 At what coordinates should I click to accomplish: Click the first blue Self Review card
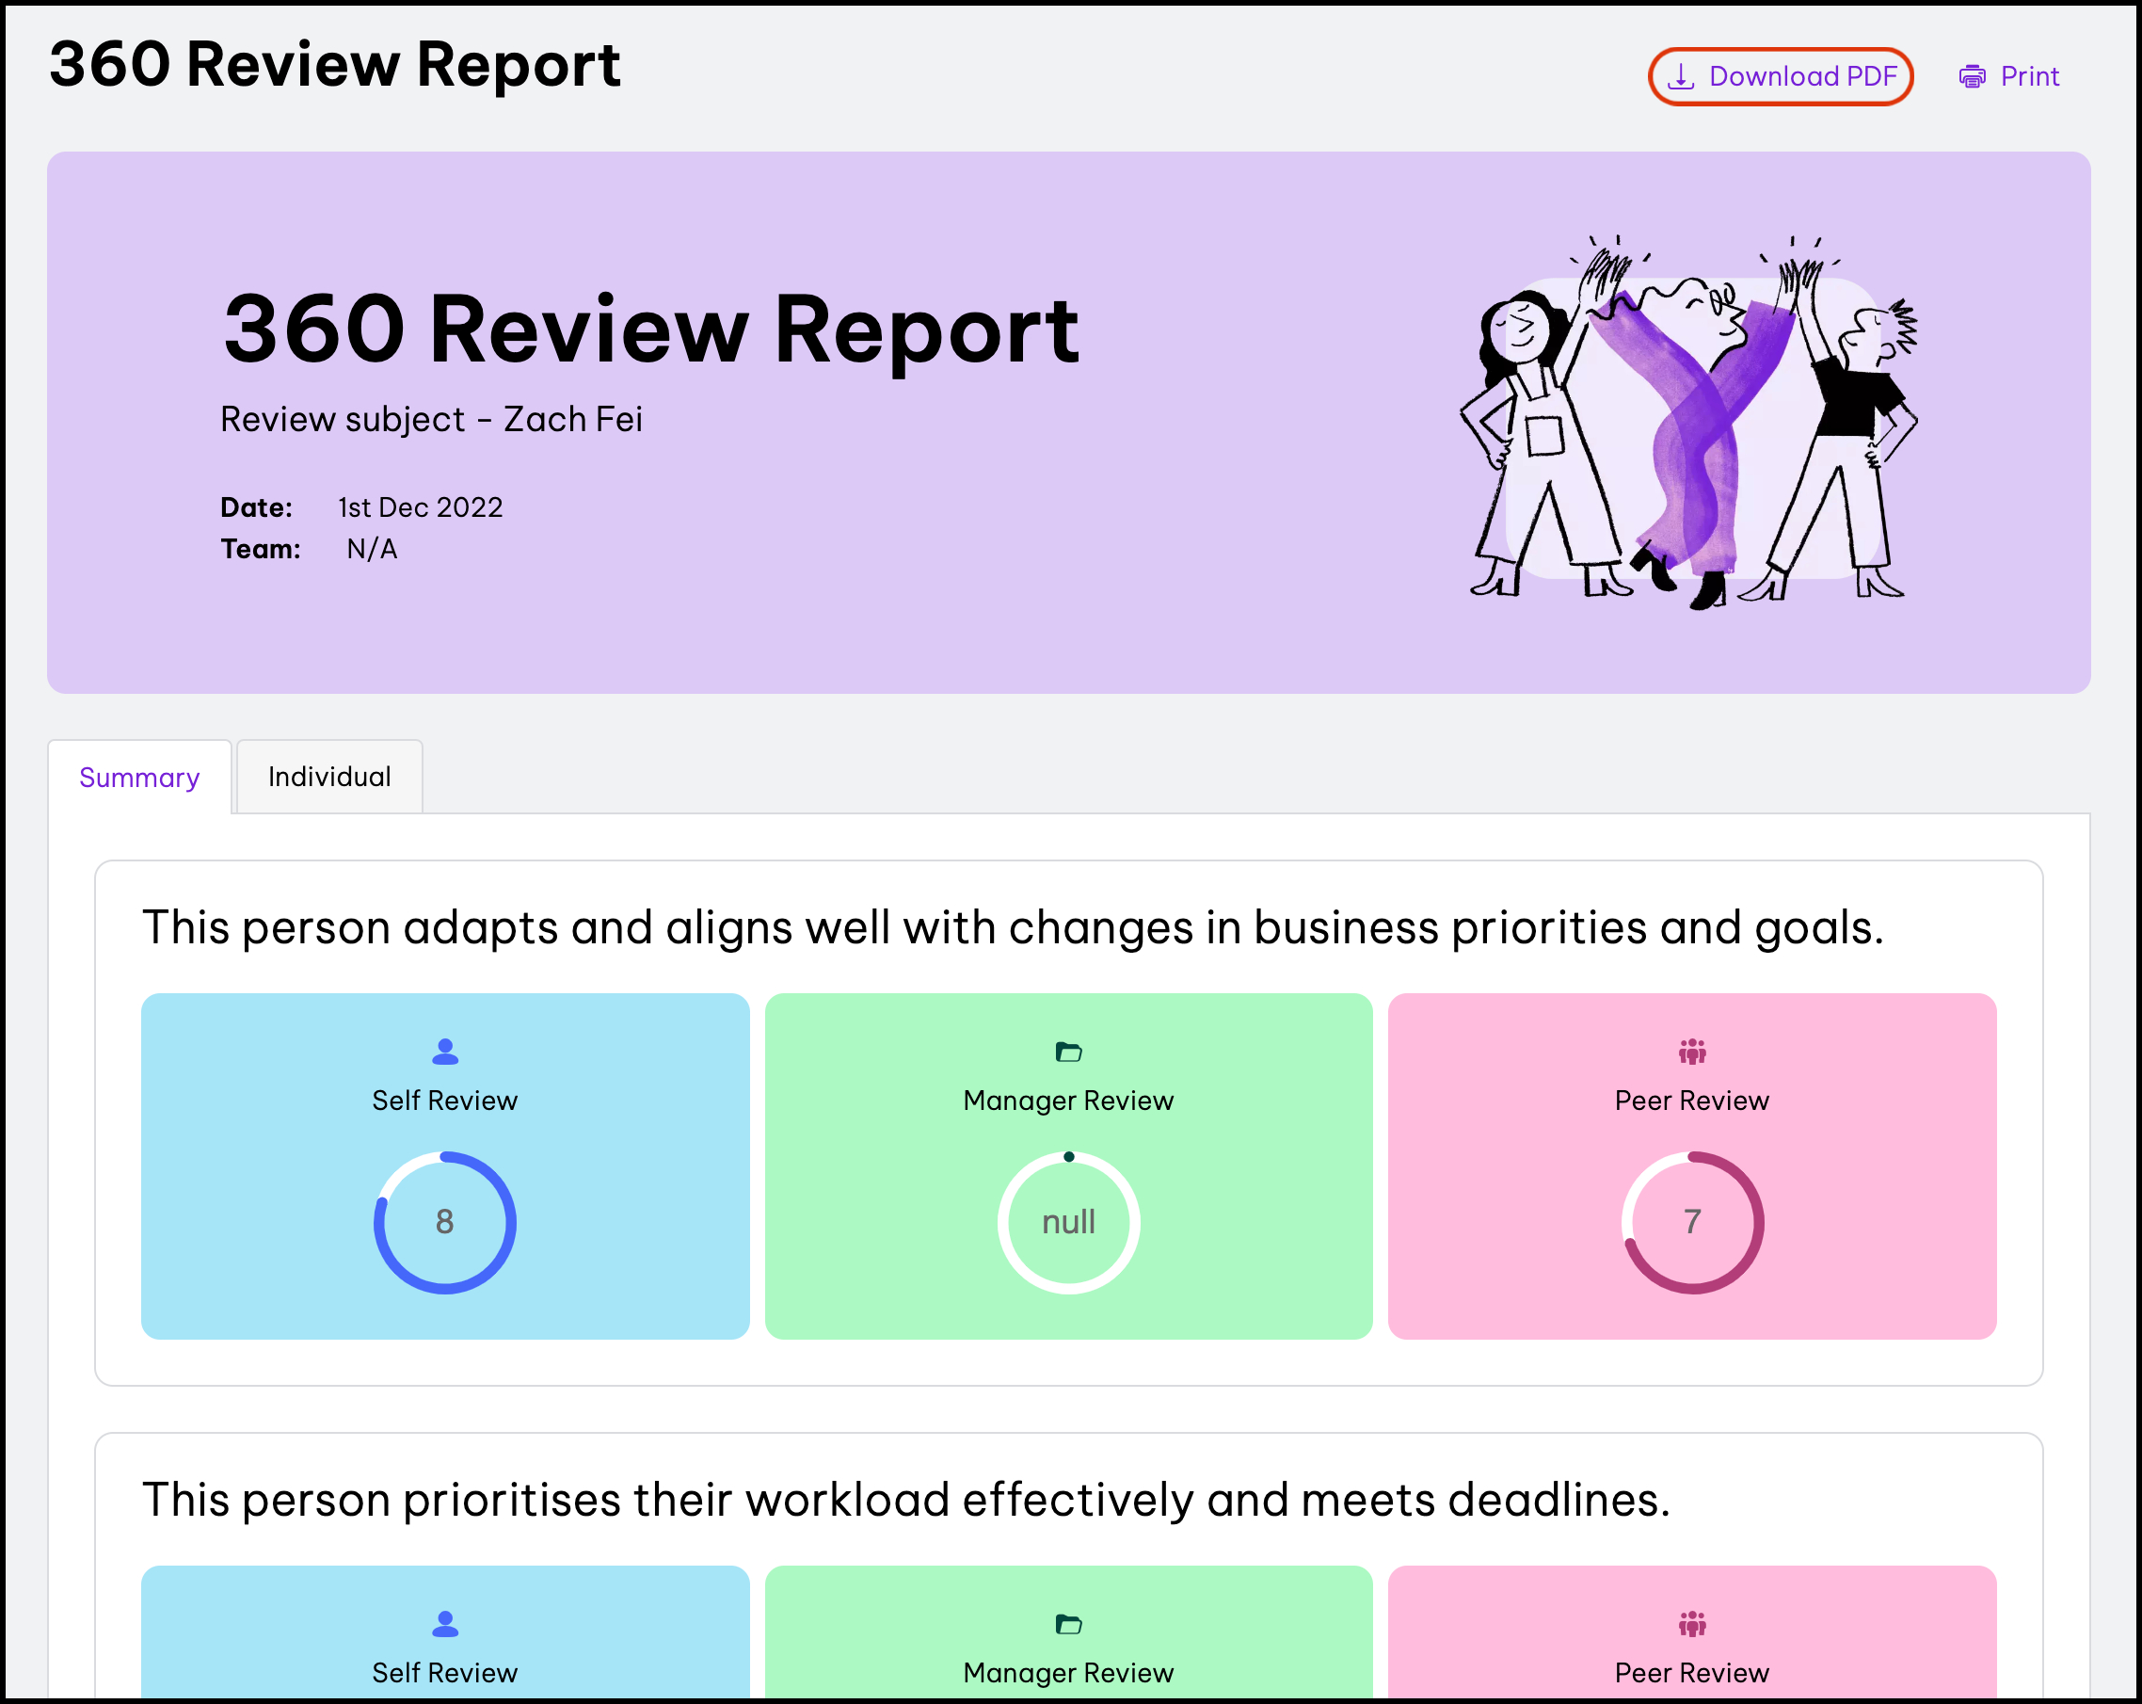(445, 1165)
